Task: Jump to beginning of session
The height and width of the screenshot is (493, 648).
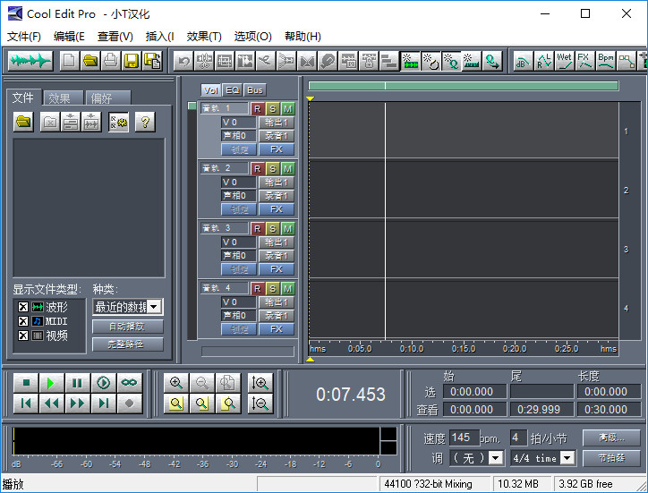Action: pos(26,404)
